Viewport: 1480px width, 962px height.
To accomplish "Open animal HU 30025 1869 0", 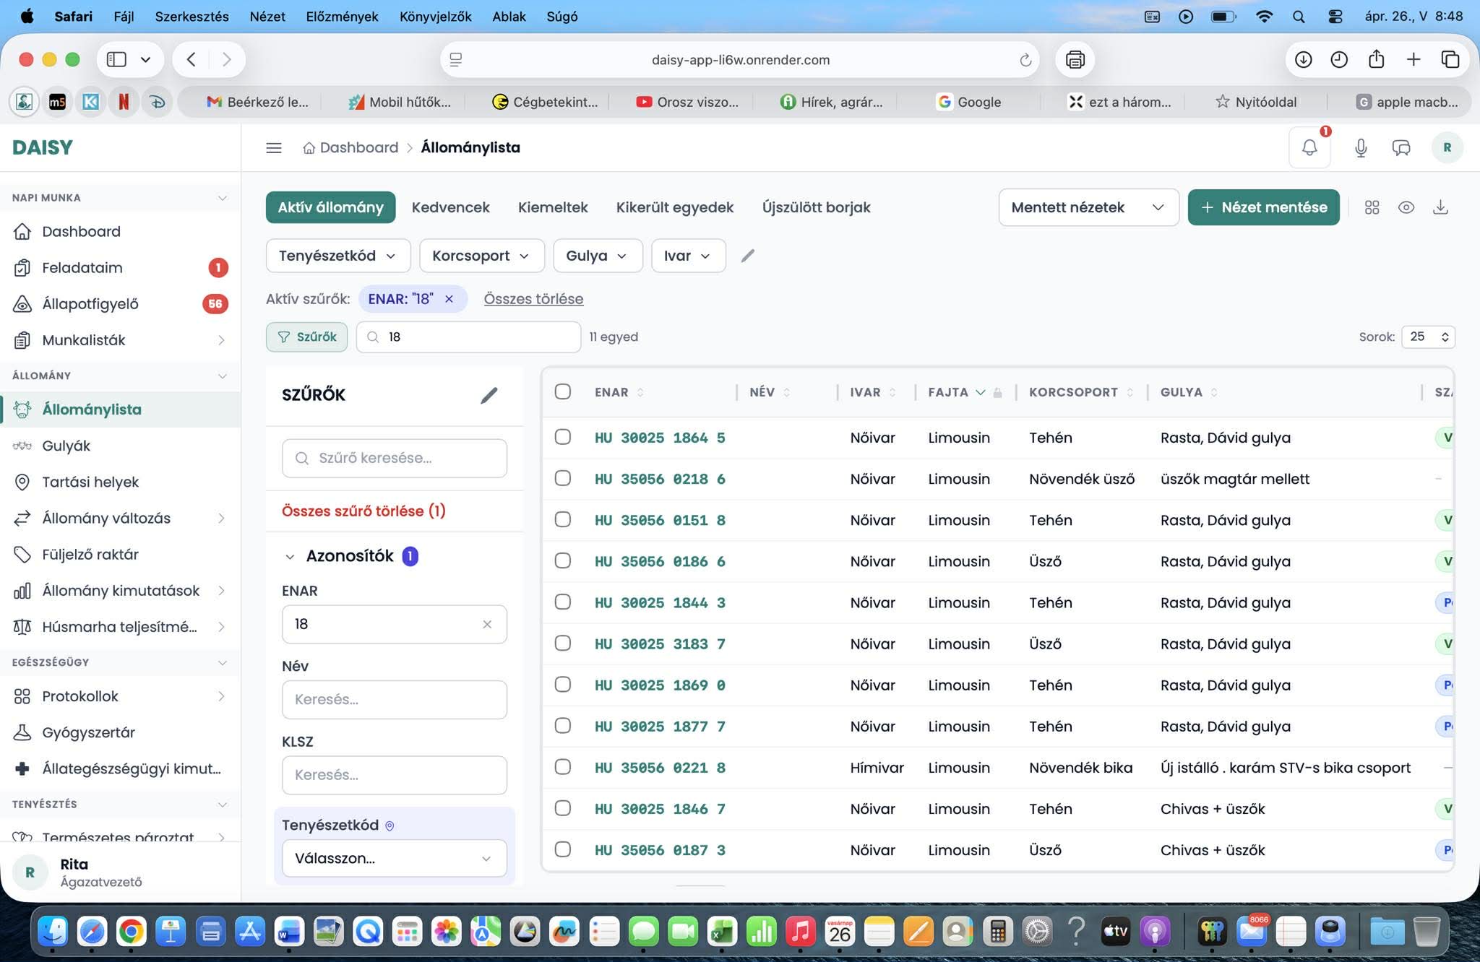I will 660,685.
